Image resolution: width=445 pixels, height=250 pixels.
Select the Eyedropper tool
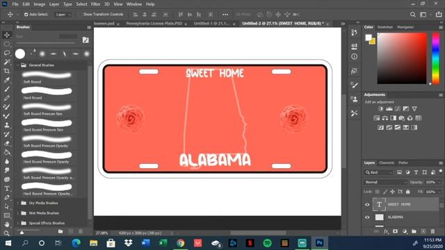(7, 80)
